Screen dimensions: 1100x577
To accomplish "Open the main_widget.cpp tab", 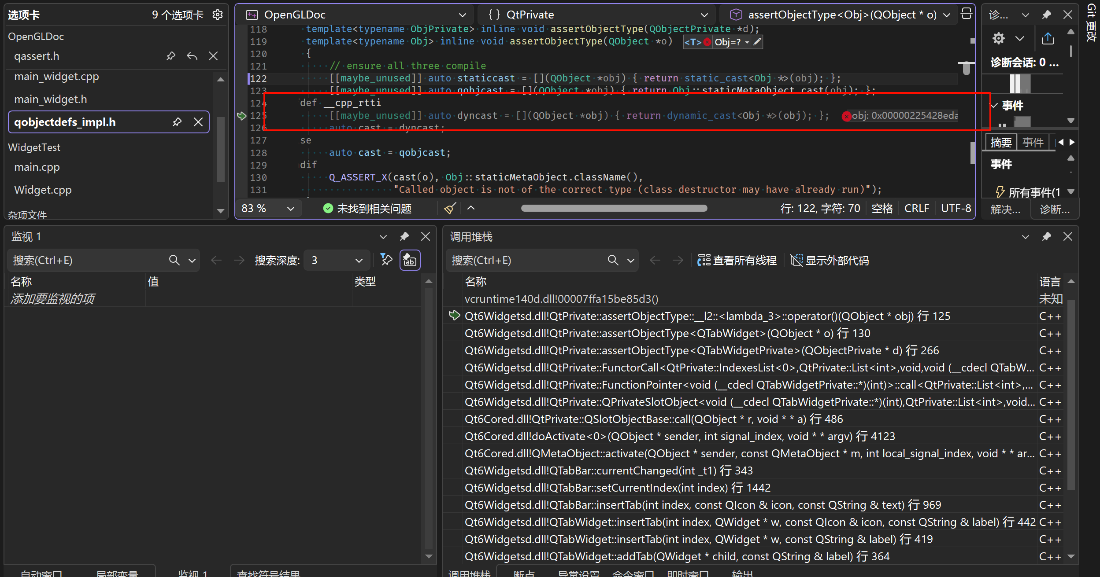I will tap(56, 77).
